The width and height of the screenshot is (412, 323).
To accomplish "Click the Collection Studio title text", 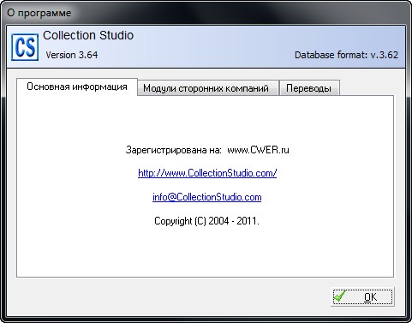I will (88, 35).
